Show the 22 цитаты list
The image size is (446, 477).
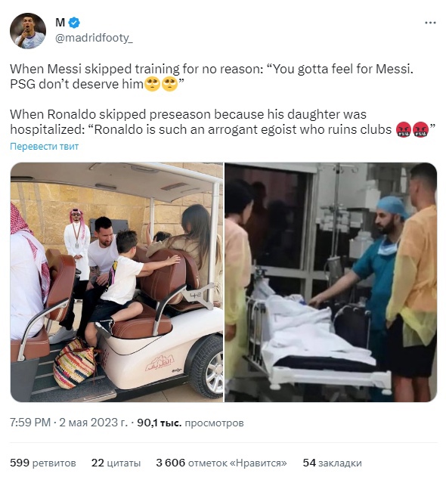pyautogui.click(x=116, y=463)
